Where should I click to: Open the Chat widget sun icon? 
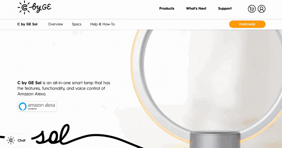(11, 140)
